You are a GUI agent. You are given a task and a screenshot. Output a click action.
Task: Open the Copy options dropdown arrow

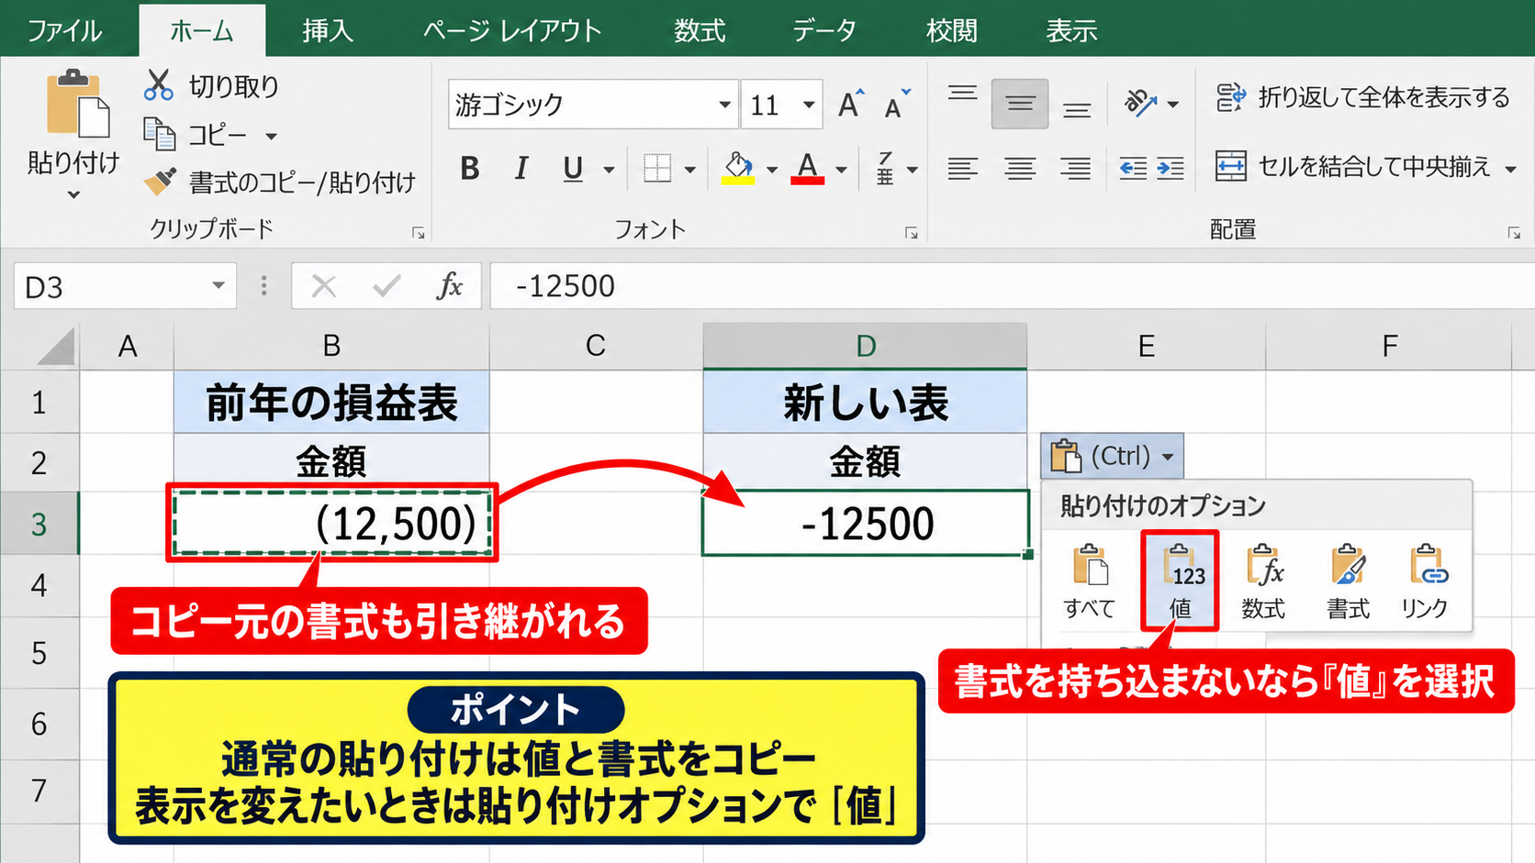(x=271, y=137)
